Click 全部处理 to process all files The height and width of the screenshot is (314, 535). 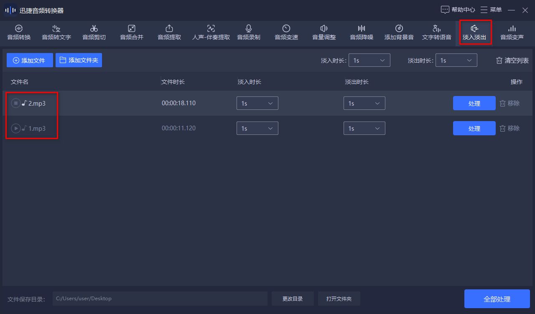(497, 299)
